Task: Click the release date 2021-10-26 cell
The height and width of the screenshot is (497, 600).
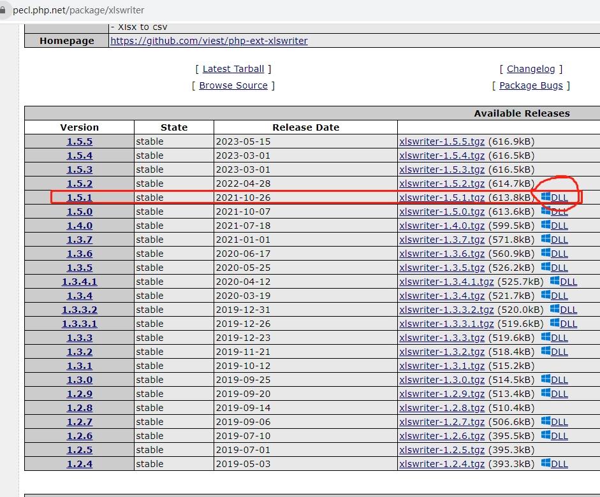Action: click(305, 198)
